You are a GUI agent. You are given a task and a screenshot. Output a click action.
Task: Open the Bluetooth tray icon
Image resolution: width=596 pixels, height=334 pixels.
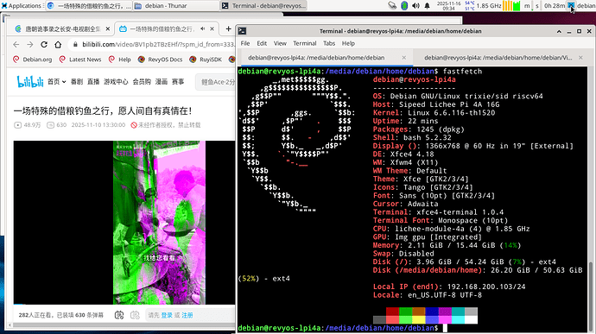404,6
